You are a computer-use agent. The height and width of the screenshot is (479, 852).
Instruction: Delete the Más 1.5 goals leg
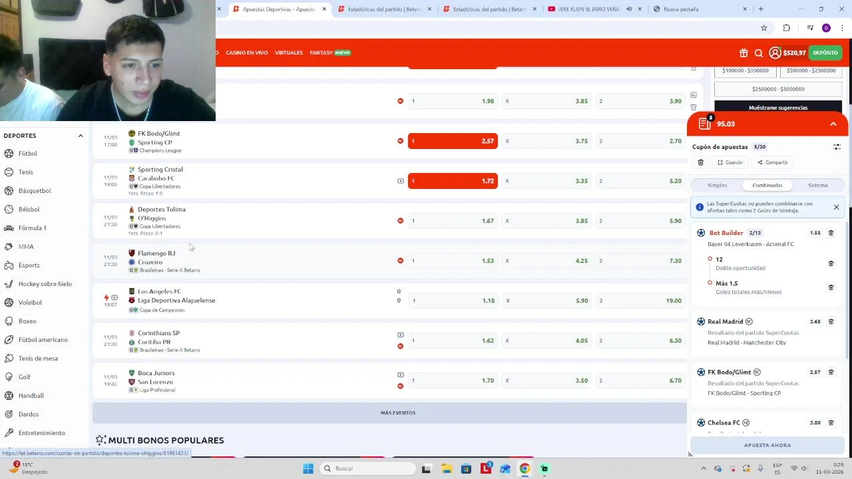831,287
